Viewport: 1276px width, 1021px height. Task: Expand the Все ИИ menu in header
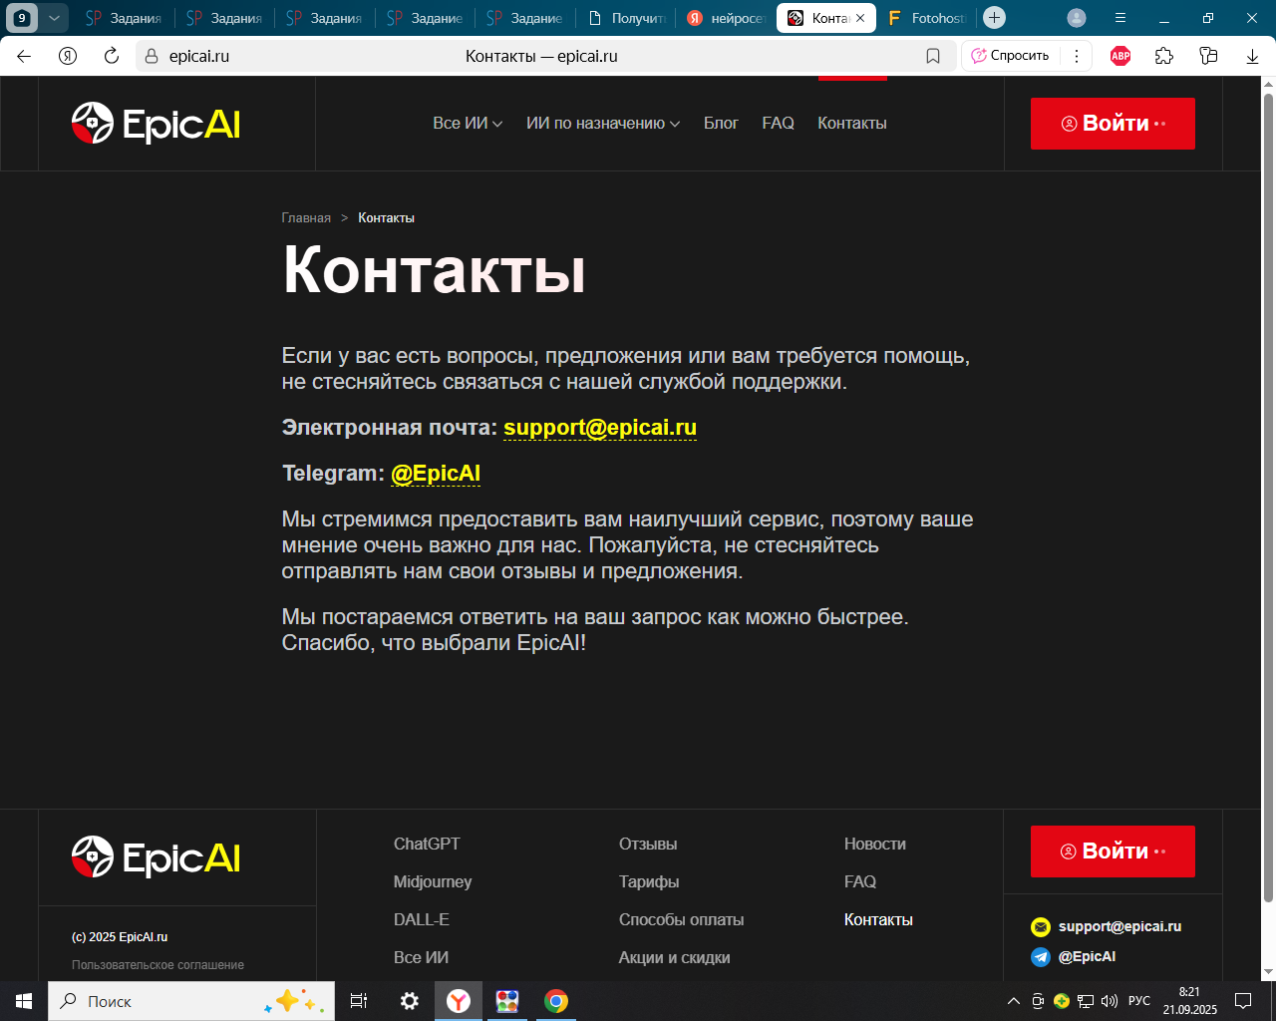pos(468,124)
